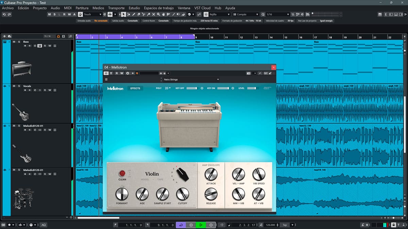Image resolution: width=408 pixels, height=229 pixels.
Task: Click global Read automation R in toolbar
Action: pos(65,15)
